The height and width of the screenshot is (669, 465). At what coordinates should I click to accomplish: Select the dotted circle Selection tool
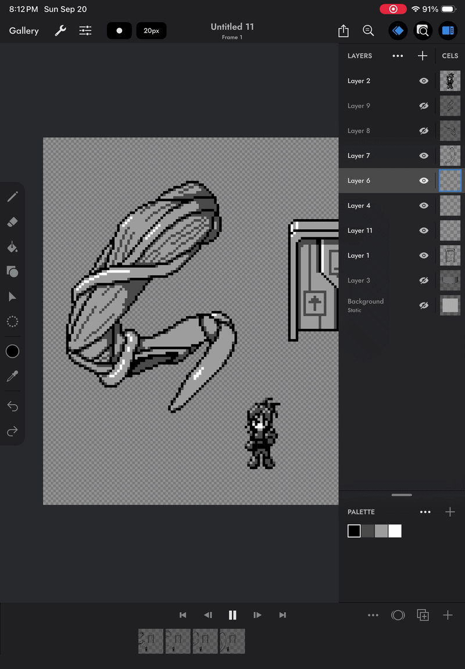coord(12,321)
